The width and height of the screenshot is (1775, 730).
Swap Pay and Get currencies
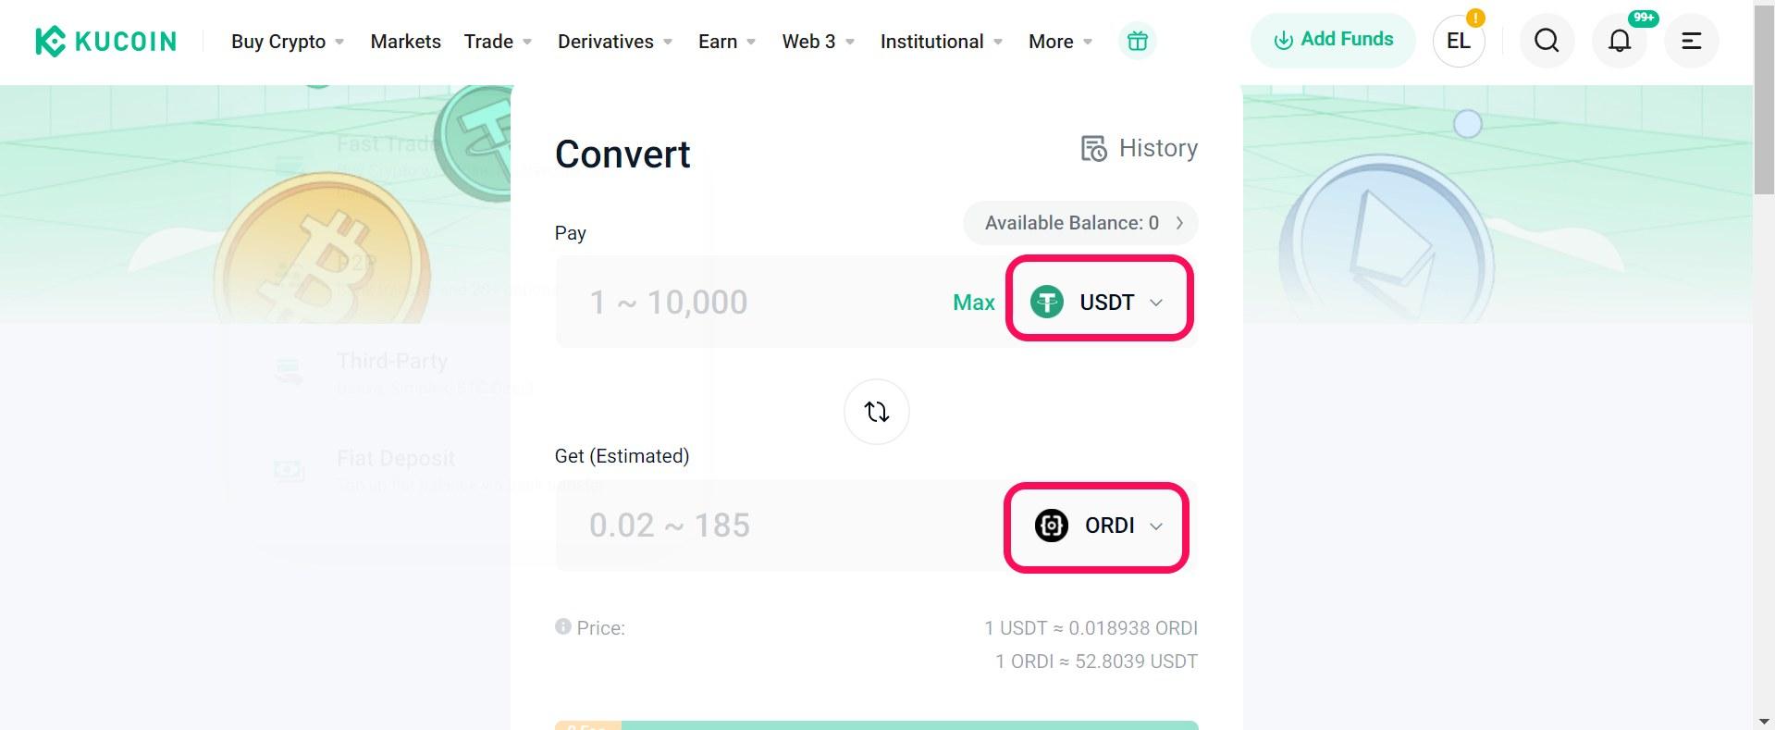point(876,412)
